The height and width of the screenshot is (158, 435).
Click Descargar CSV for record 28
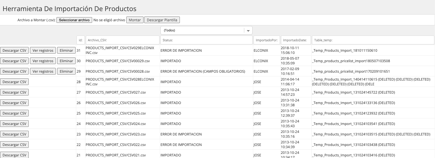pyautogui.click(x=14, y=82)
